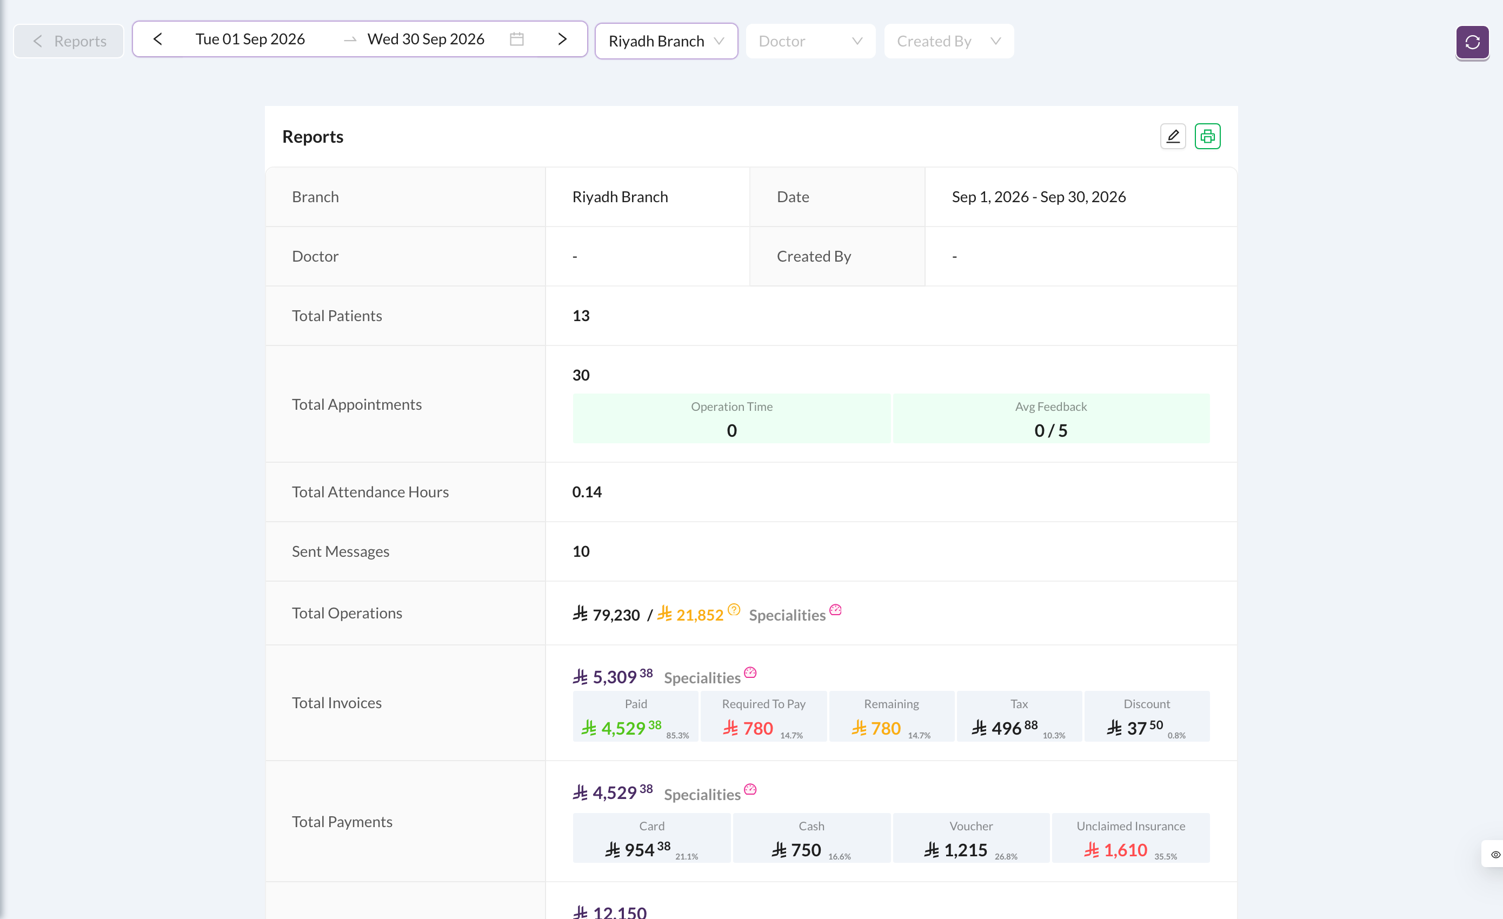Click the Total Invoices amount 5,309
The image size is (1503, 919).
[613, 677]
